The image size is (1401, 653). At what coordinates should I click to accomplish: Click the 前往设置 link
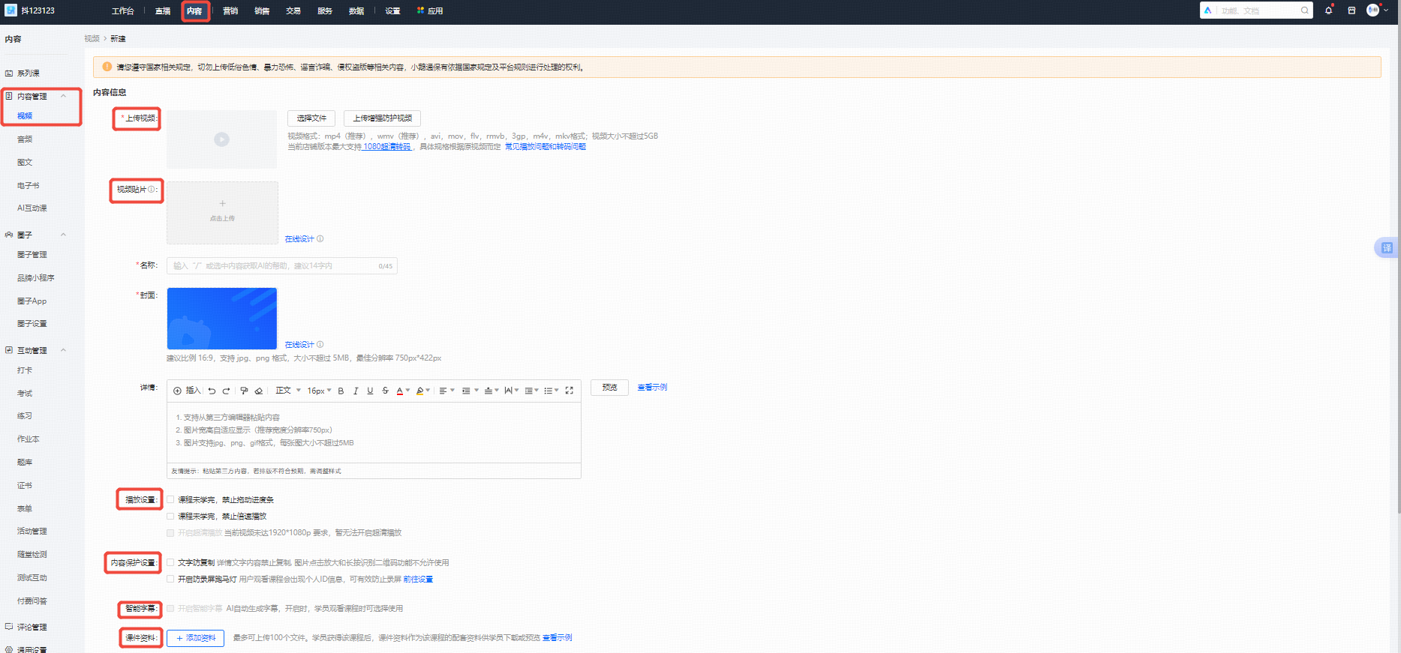coord(418,580)
